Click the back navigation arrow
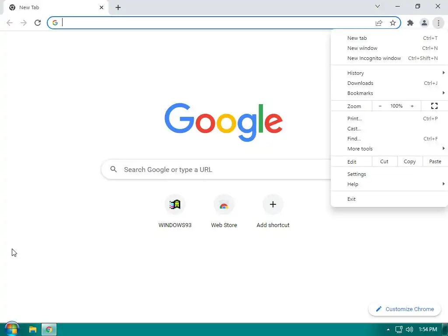The width and height of the screenshot is (448, 336). (x=10, y=23)
